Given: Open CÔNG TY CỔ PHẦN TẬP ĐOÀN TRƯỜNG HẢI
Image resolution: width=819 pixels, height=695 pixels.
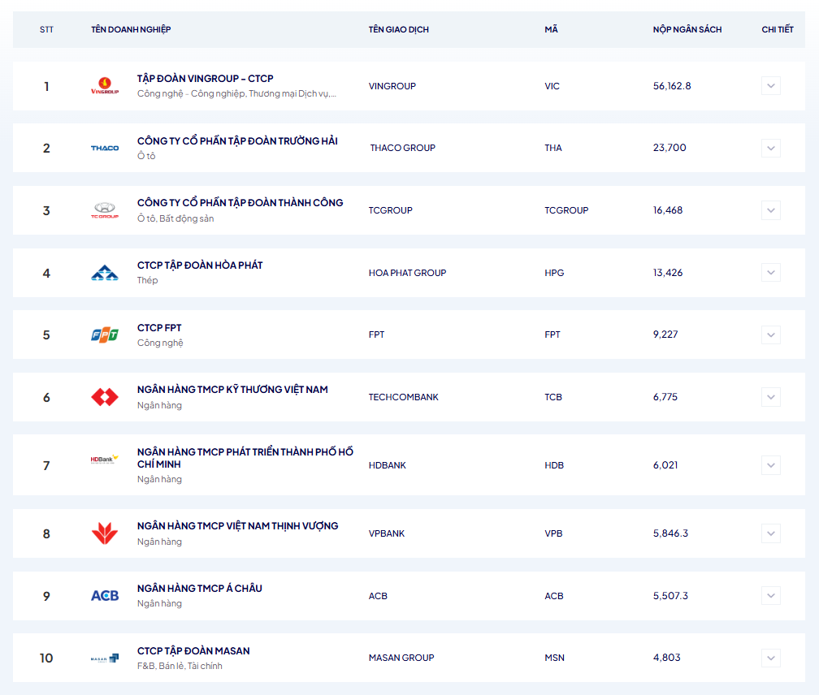Looking at the screenshot, I should [x=237, y=141].
